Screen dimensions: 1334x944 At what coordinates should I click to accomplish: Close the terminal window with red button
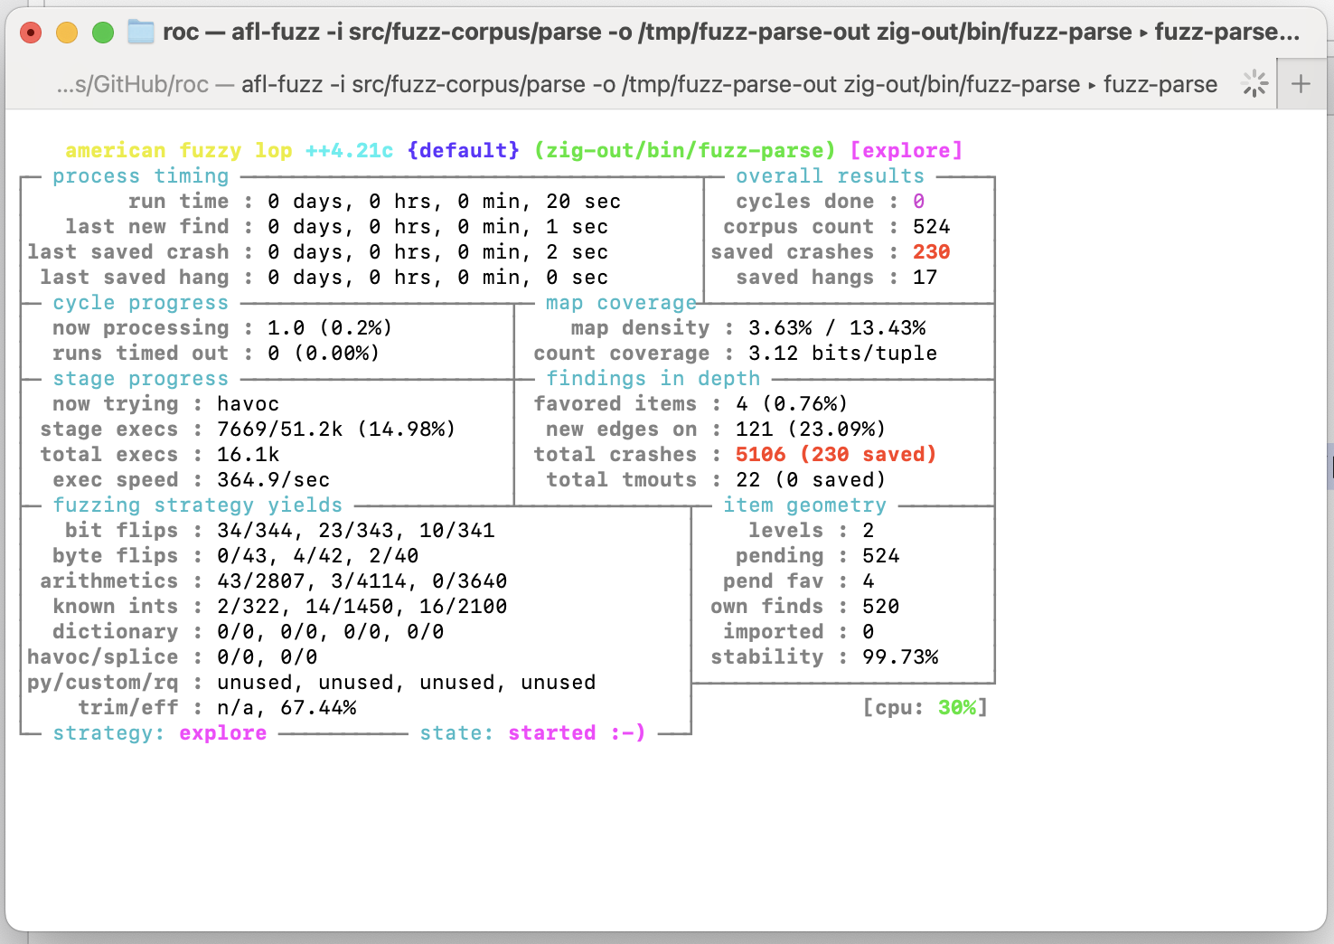[x=31, y=33]
